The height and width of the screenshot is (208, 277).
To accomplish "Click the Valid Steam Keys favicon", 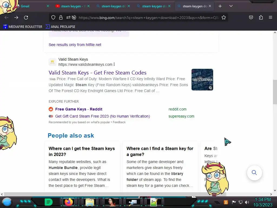I will coord(52,62).
